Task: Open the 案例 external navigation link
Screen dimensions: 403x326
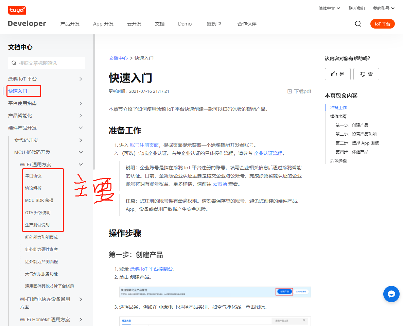Action: tap(214, 24)
